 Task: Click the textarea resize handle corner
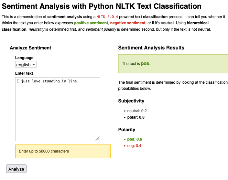click(x=98, y=139)
